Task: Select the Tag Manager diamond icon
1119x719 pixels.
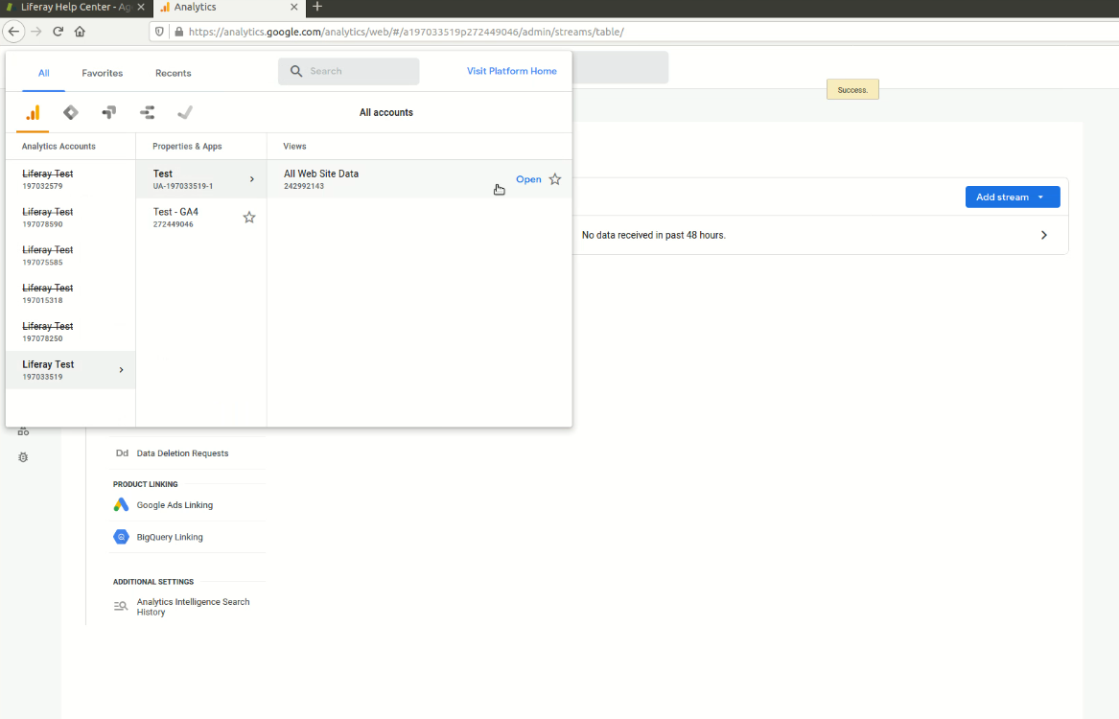Action: (x=71, y=113)
